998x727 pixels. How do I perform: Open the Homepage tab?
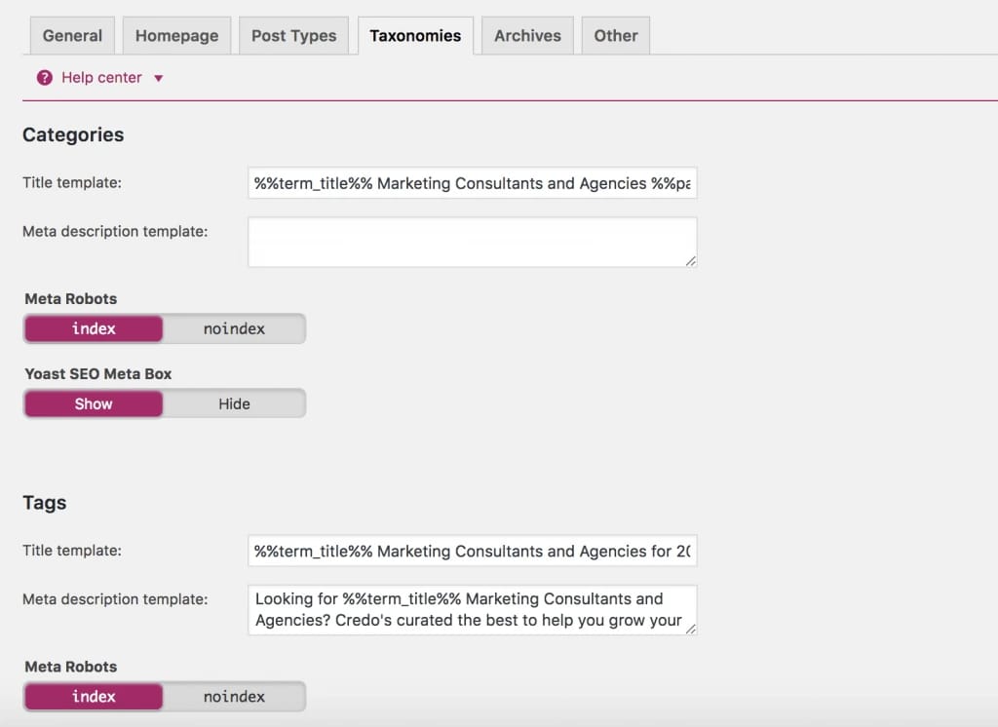176,36
